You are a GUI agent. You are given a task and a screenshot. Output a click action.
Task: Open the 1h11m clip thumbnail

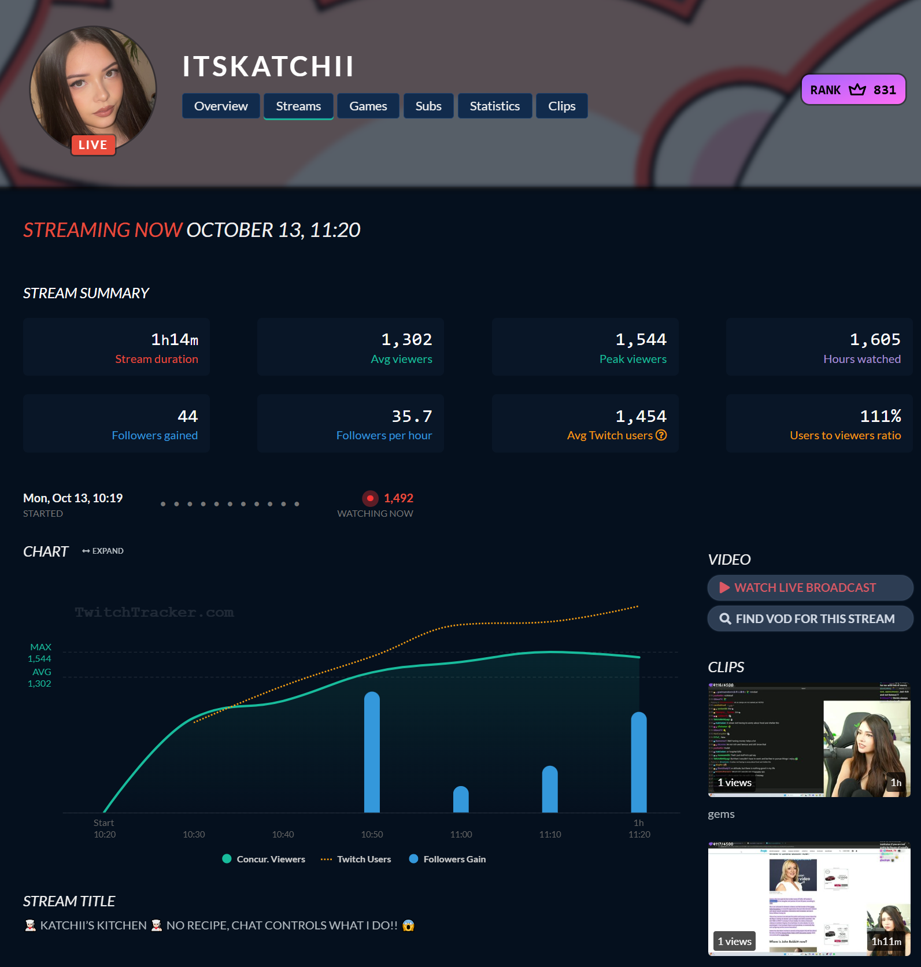pos(809,898)
